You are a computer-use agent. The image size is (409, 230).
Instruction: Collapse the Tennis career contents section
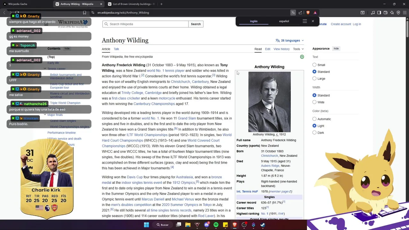(45, 69)
